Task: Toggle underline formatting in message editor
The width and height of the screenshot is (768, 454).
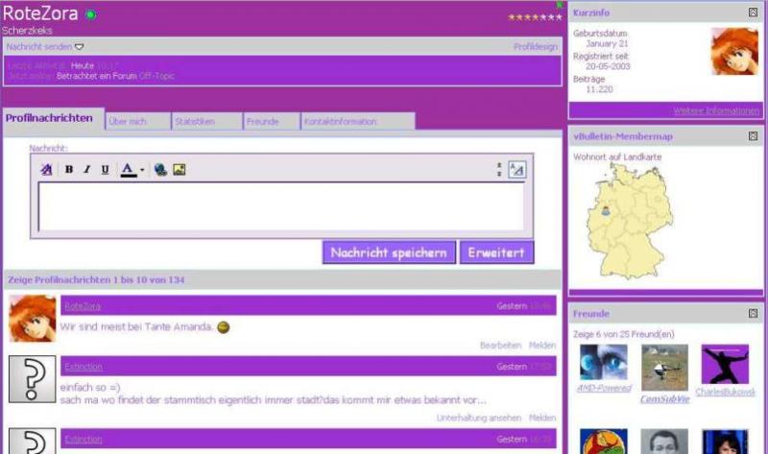Action: pos(105,170)
